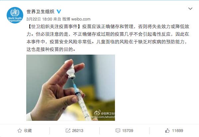Open reposts count 26213
This screenshot has height=137, width=199.
[78, 131]
